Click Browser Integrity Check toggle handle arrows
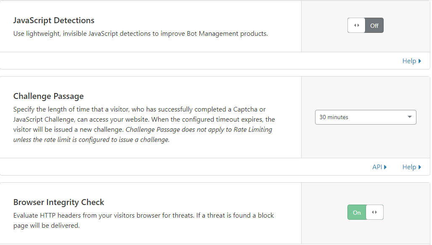This screenshot has height=245, width=432. click(x=374, y=212)
